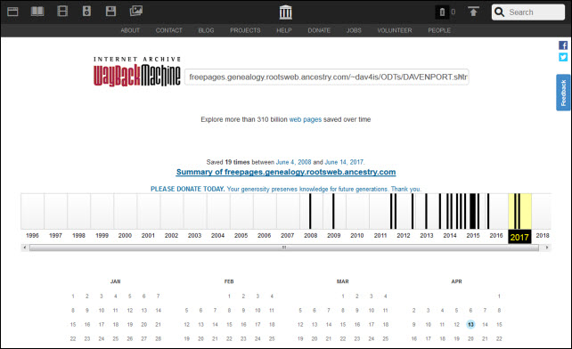Open the April 13 highlighted capture
572x349 pixels.
pos(471,325)
